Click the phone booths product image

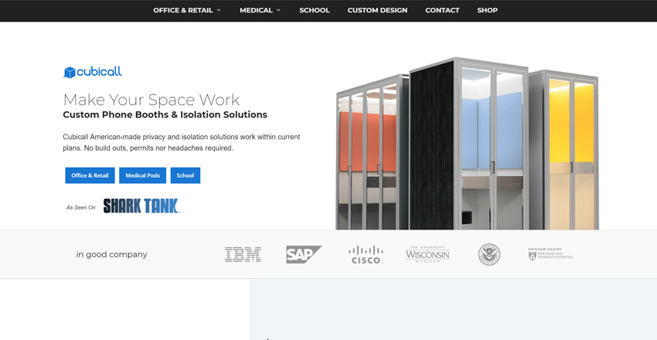click(x=467, y=143)
